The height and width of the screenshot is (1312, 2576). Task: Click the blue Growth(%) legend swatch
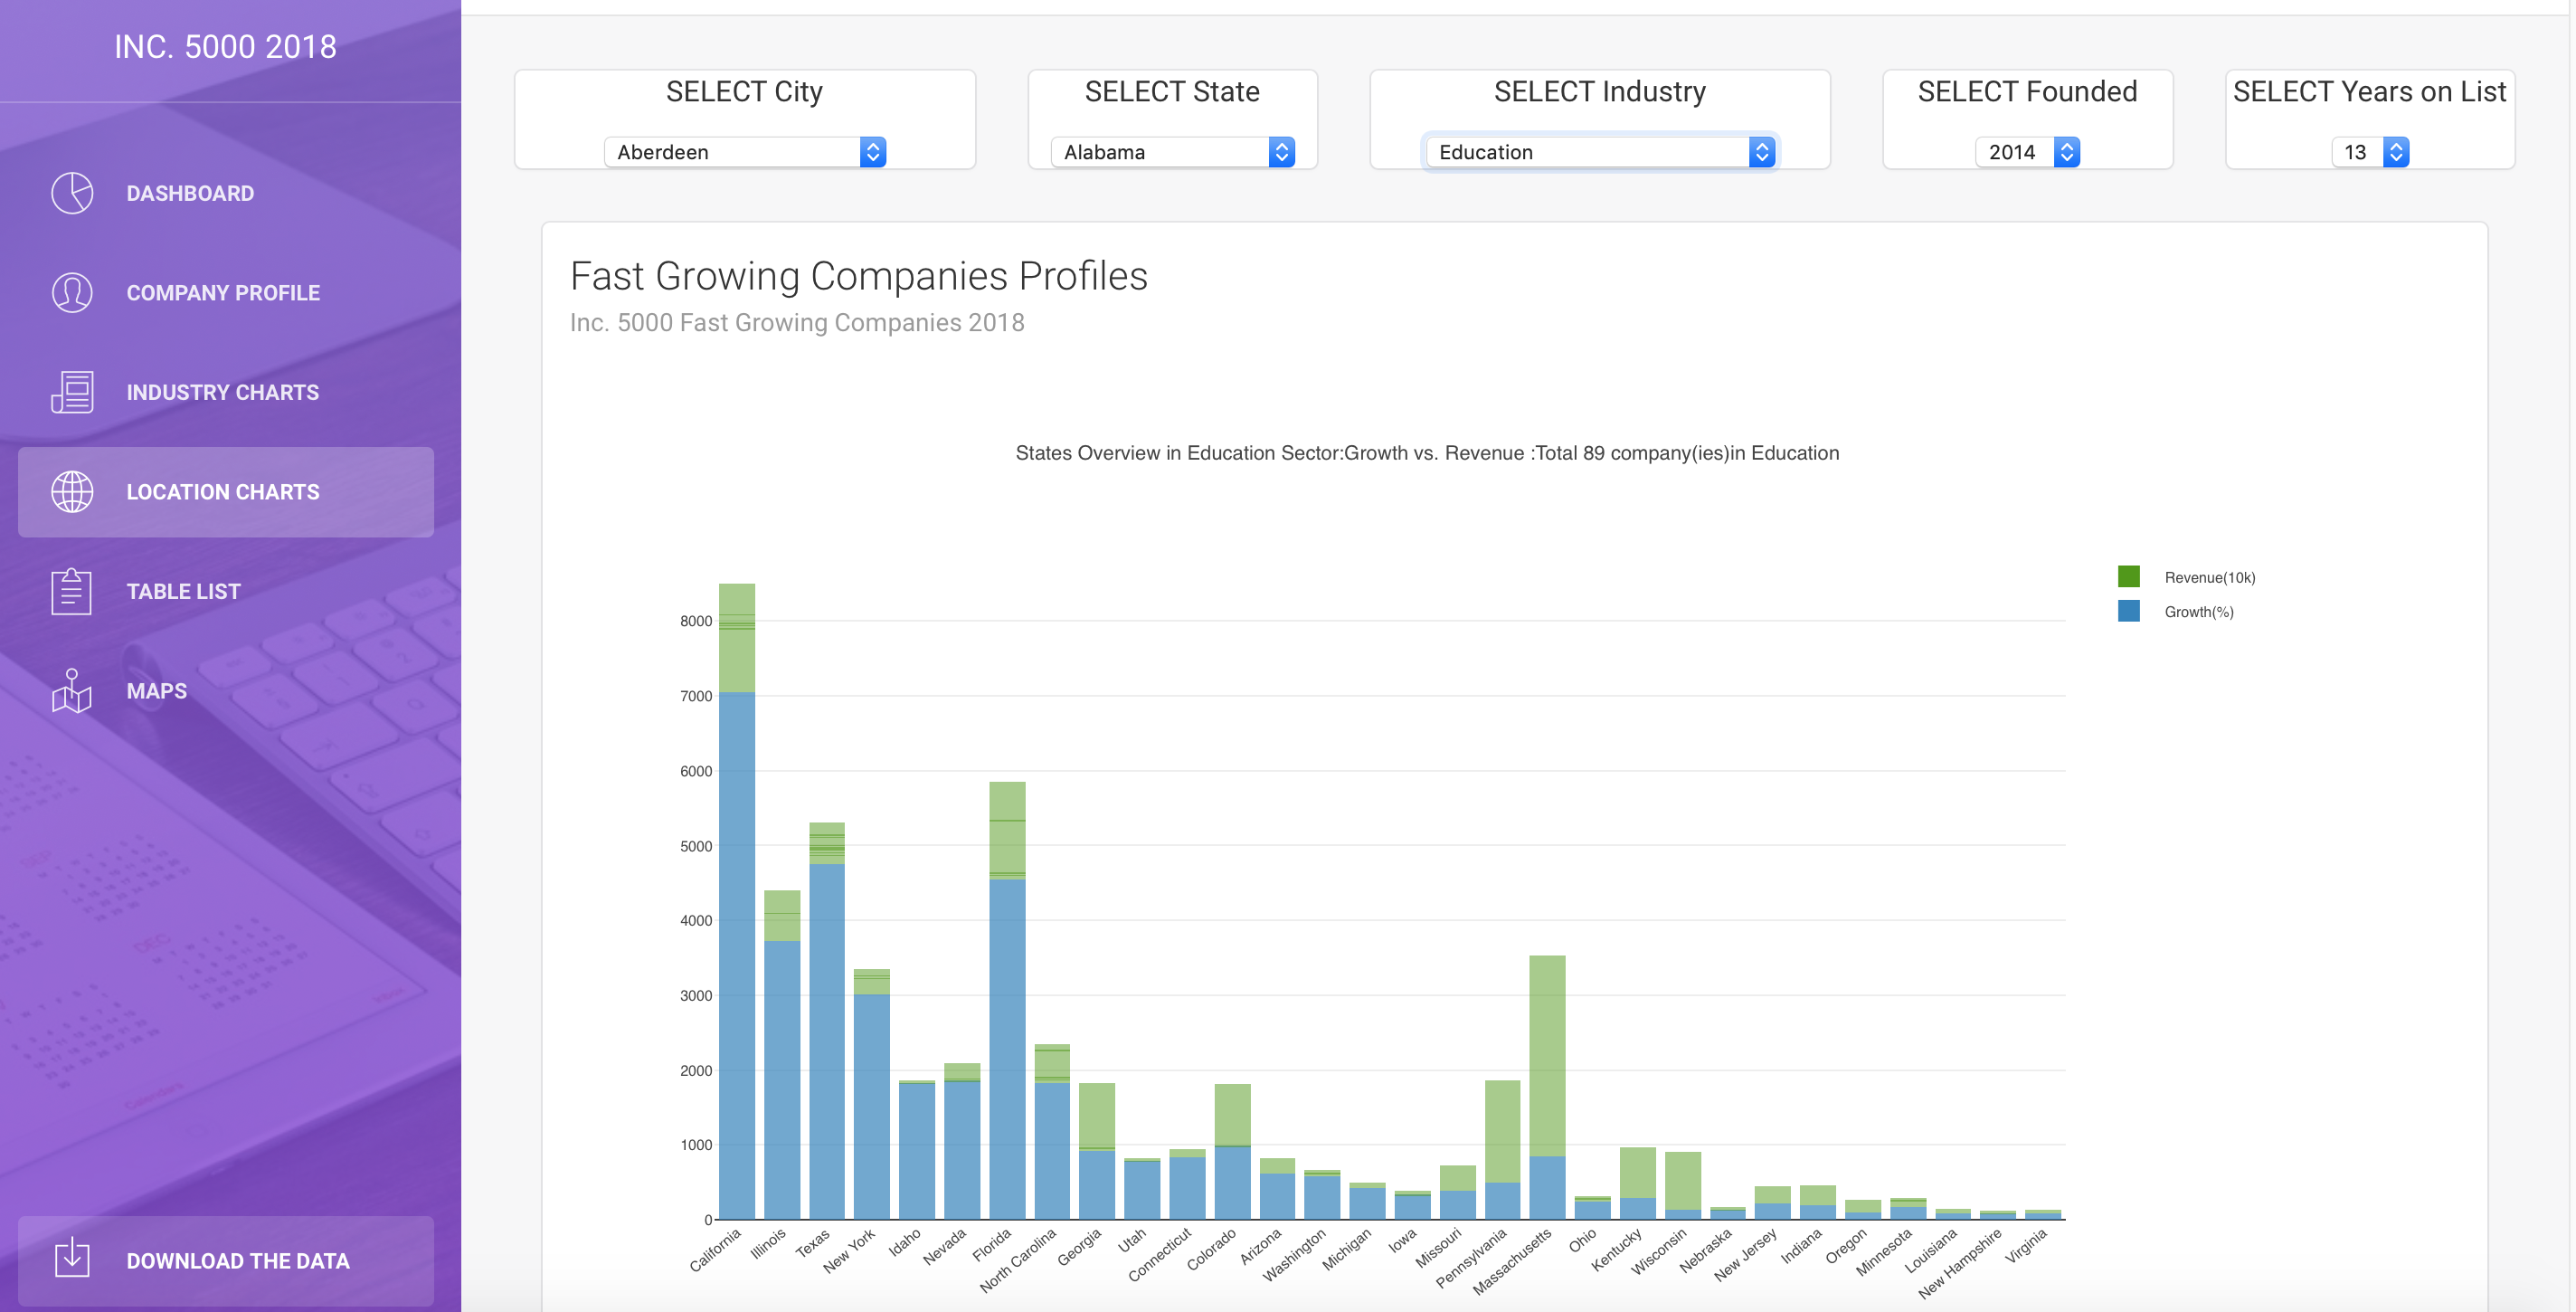click(2129, 611)
